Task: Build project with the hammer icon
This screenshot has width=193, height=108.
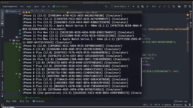Action: (106, 6)
